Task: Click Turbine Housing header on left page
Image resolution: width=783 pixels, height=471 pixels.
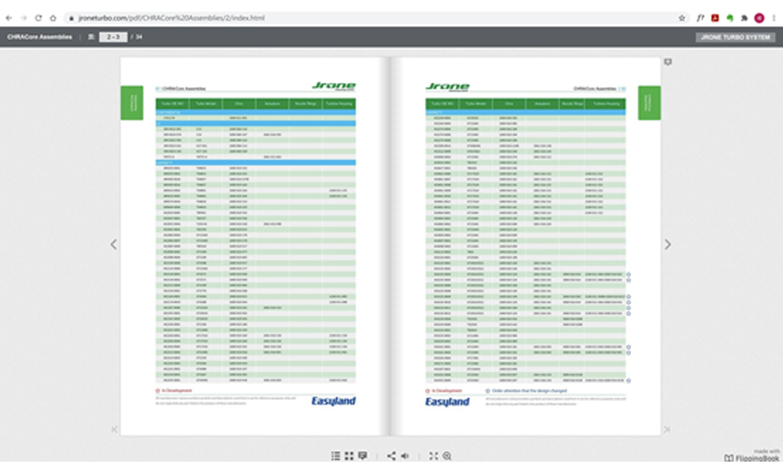Action: point(339,104)
